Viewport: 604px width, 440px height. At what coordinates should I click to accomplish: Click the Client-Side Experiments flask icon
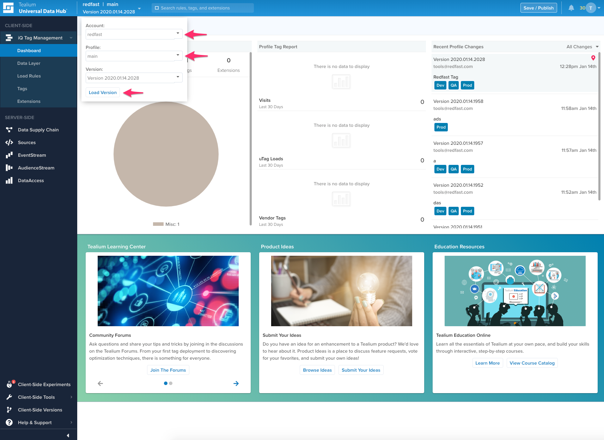pyautogui.click(x=10, y=384)
